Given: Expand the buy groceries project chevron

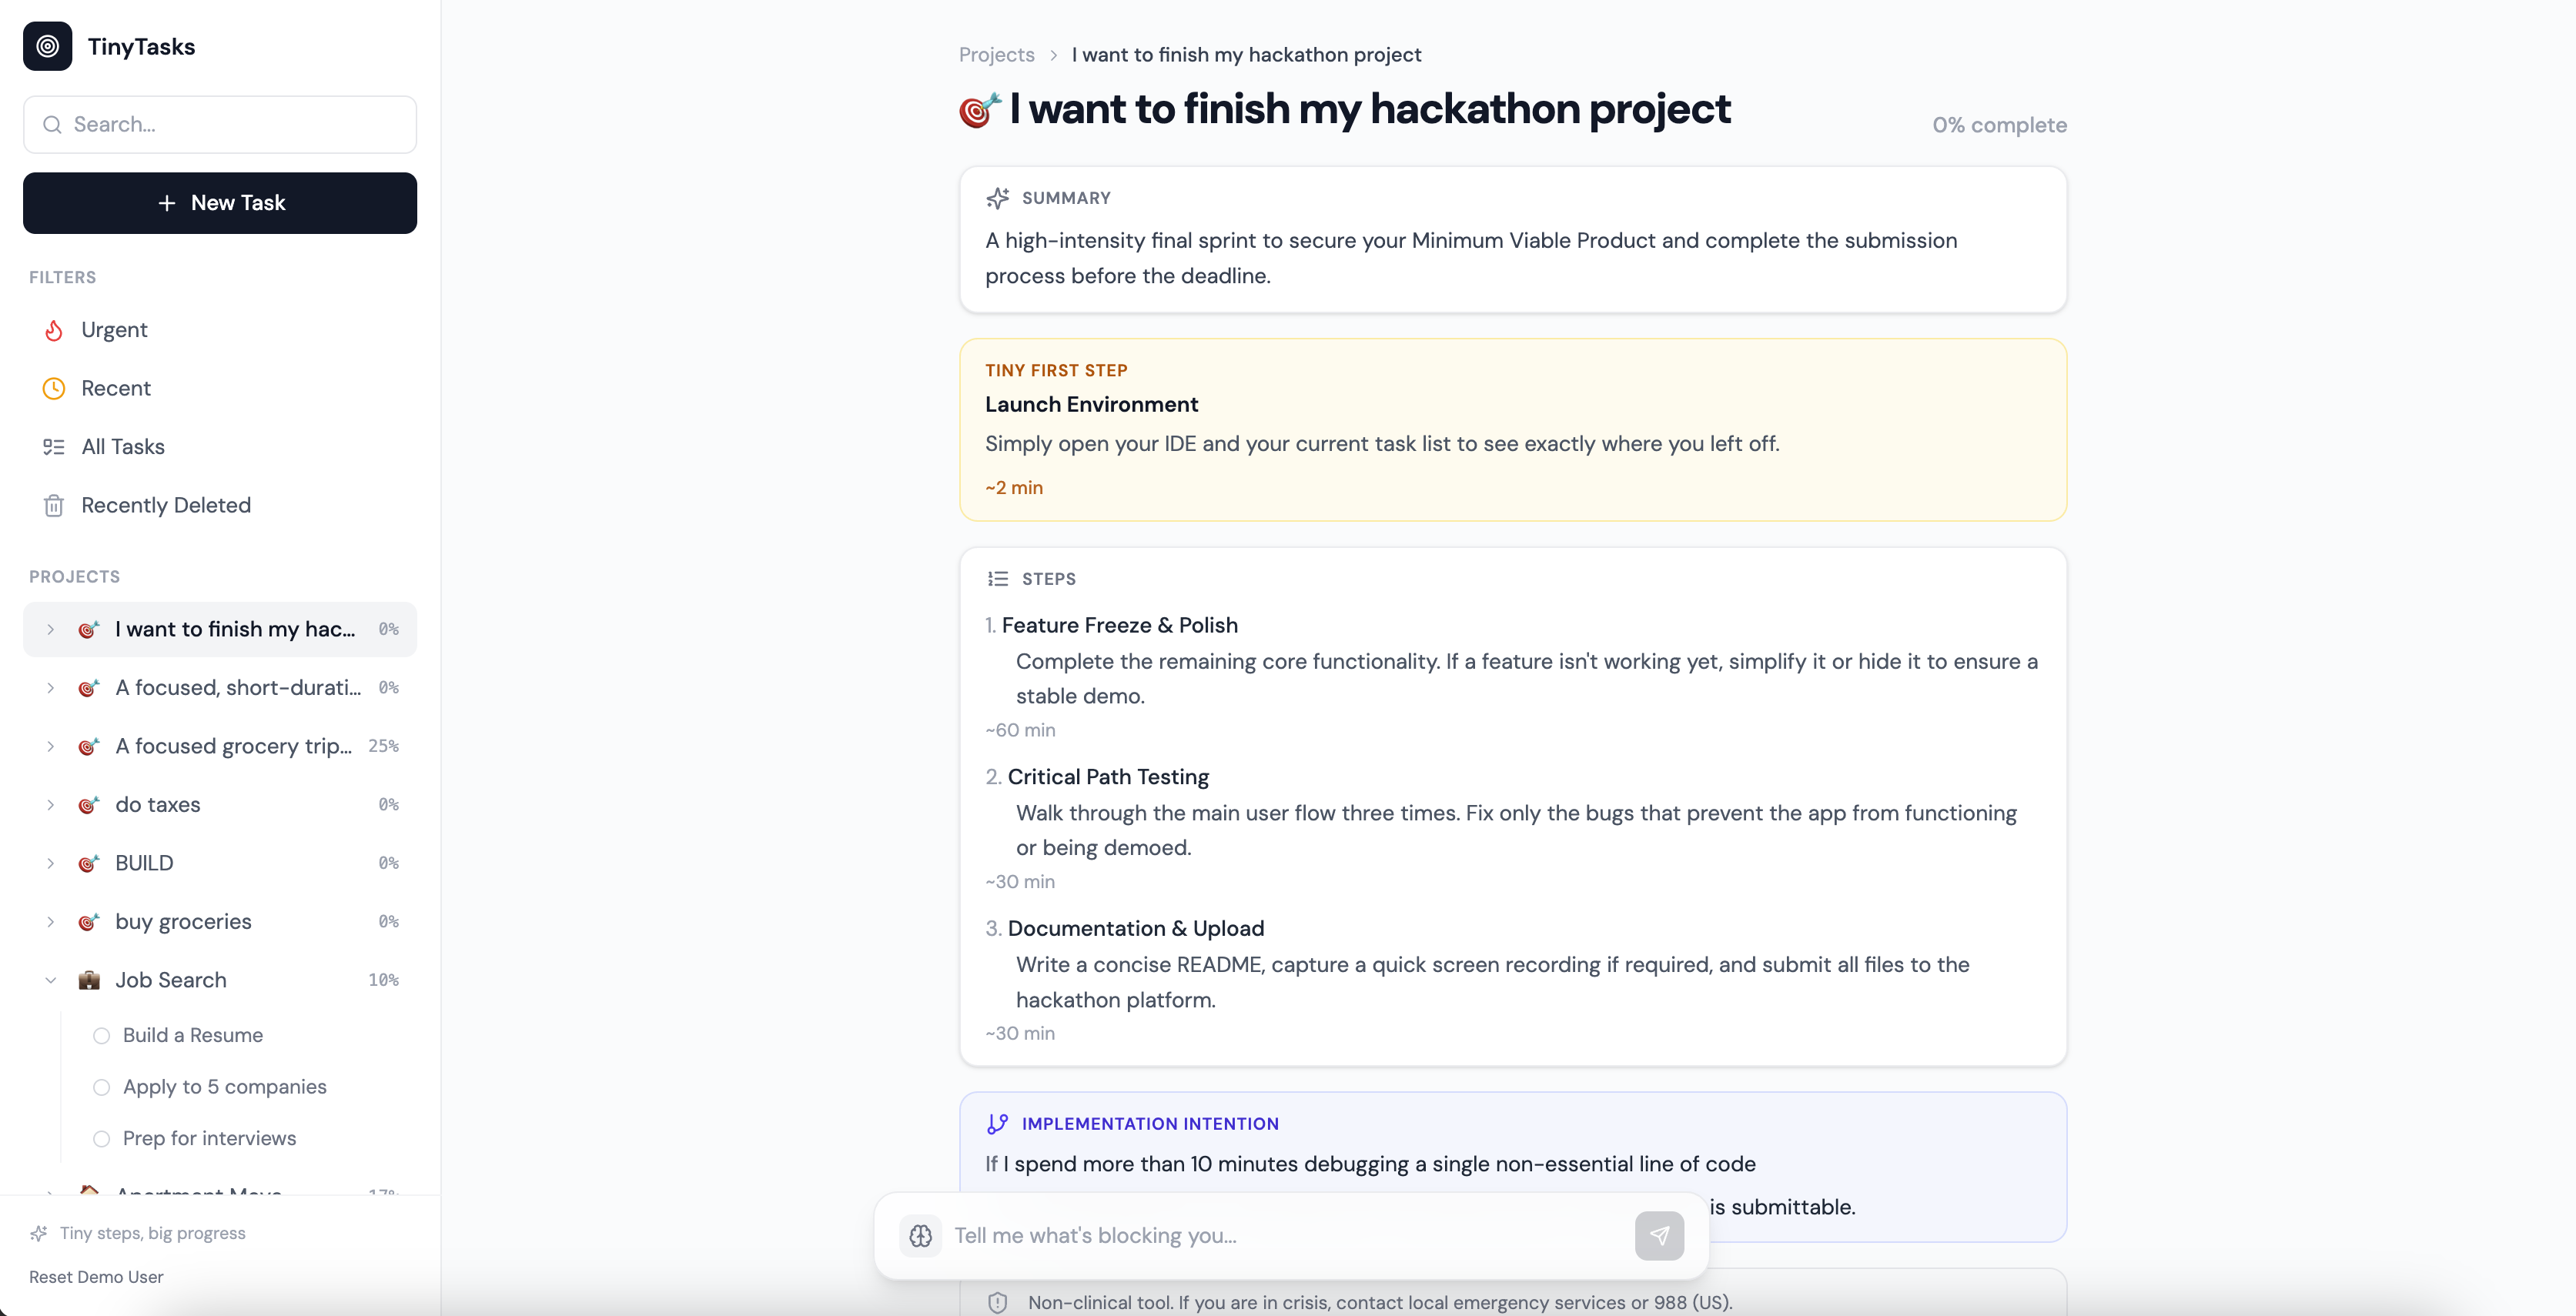Looking at the screenshot, I should (x=50, y=922).
